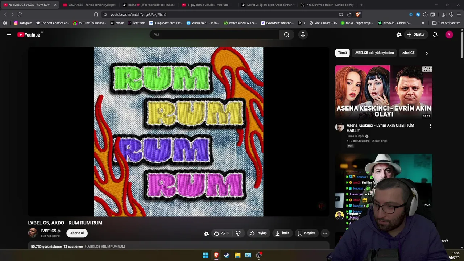
Task: Bookmark this page icon in the address bar
Action: point(96,14)
